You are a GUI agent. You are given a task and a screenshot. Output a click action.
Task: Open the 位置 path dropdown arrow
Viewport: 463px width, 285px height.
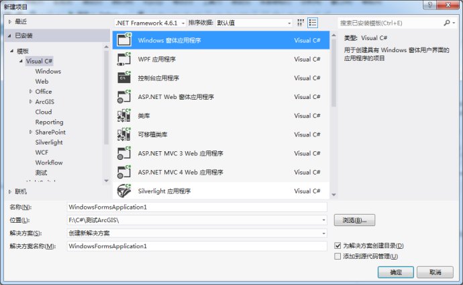point(323,220)
